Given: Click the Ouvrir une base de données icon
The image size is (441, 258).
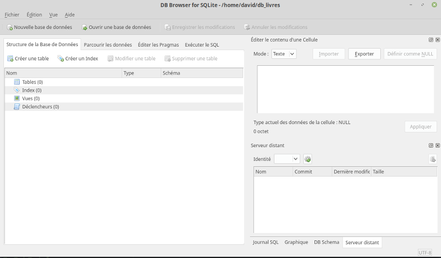Looking at the screenshot, I should click(x=84, y=27).
